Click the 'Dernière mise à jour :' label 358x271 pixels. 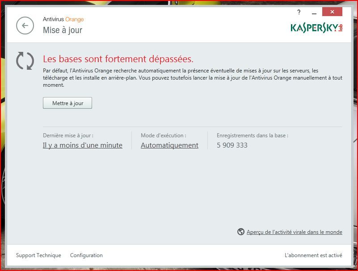click(68, 135)
